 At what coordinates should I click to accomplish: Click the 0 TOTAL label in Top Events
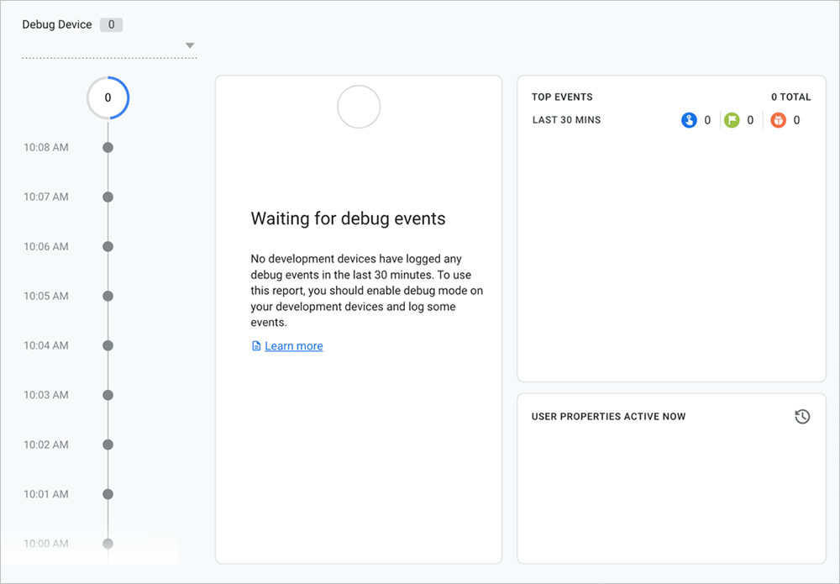(x=790, y=97)
